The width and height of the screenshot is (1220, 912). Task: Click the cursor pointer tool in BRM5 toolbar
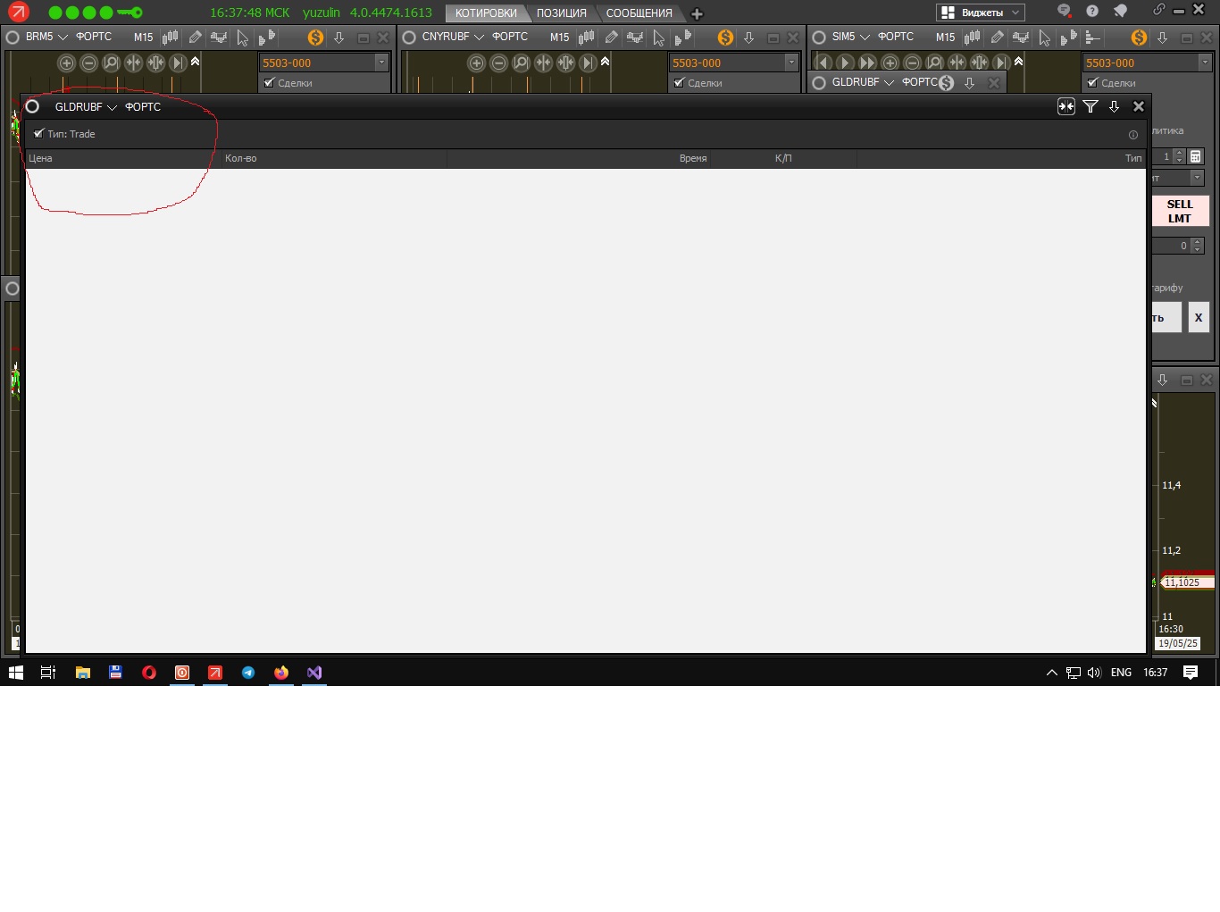tap(242, 38)
